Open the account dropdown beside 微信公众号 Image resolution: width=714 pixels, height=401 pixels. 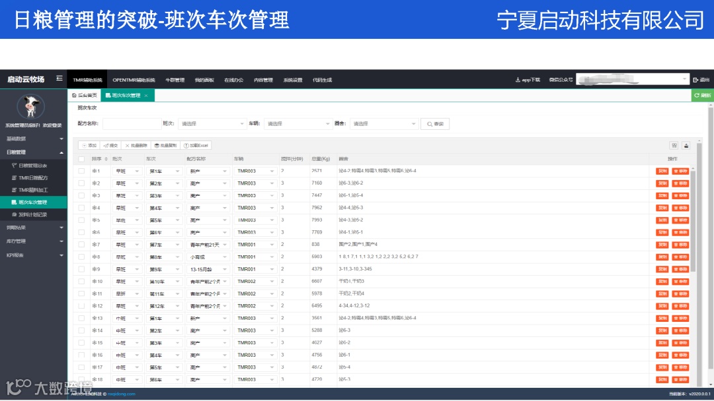click(x=633, y=79)
